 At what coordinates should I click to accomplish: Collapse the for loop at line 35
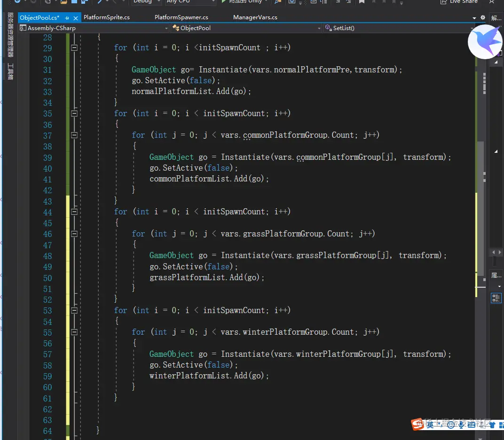[x=74, y=113]
